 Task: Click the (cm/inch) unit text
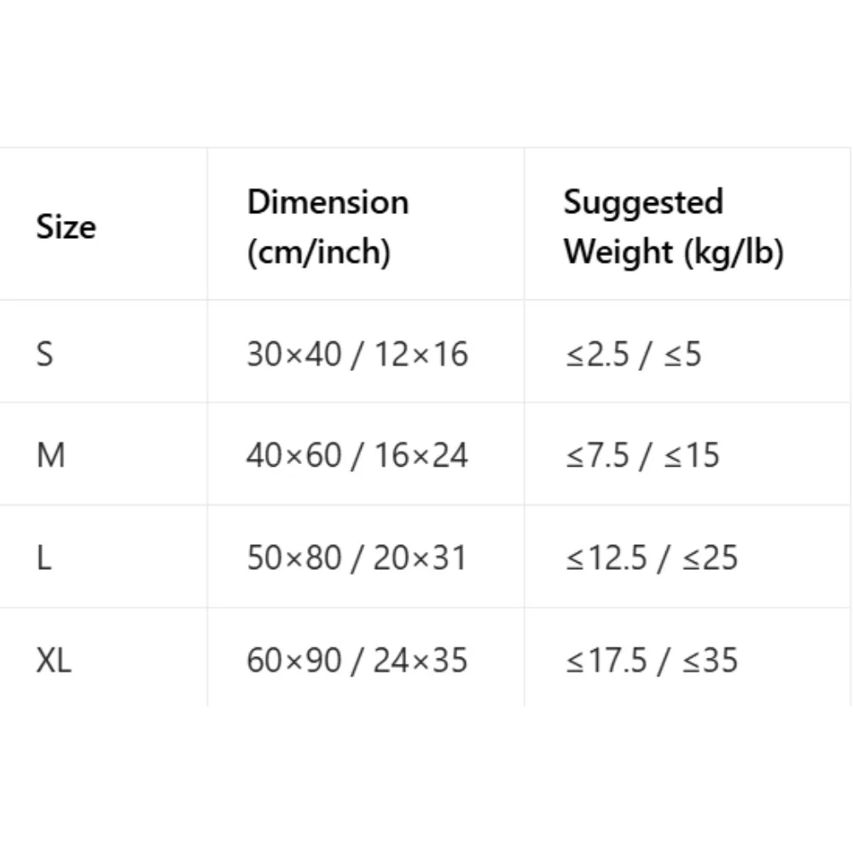tap(319, 252)
